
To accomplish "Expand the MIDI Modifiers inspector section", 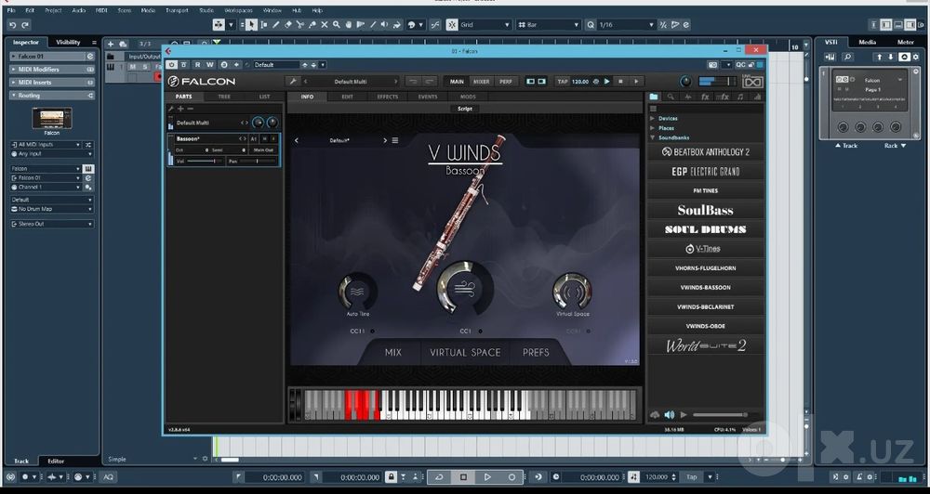I will (51, 70).
